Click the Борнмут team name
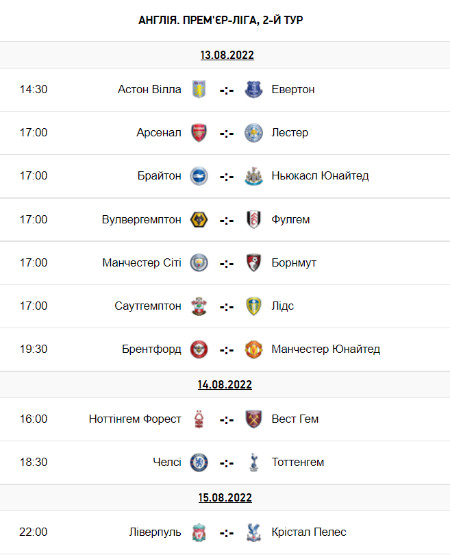450x555 pixels. point(294,263)
